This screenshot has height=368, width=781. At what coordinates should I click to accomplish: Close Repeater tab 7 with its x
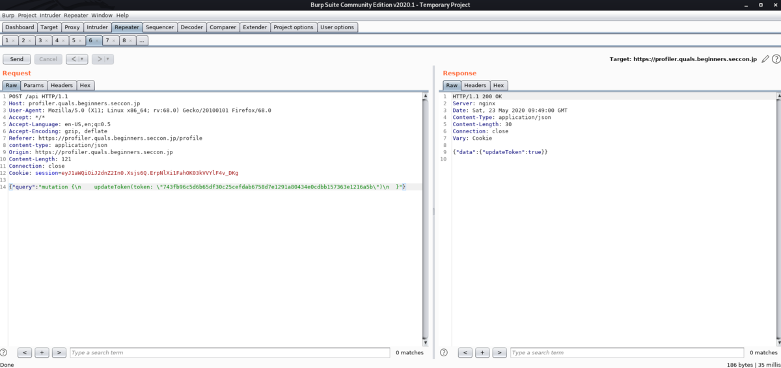(115, 40)
